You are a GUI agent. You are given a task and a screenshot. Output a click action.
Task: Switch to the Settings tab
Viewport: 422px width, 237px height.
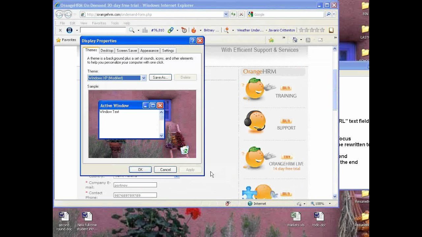click(168, 50)
